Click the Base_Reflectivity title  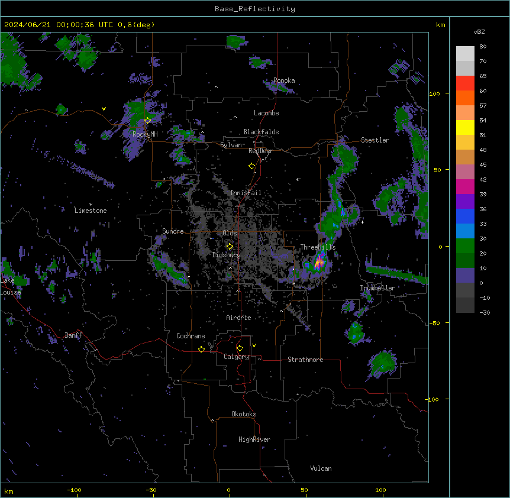point(255,9)
